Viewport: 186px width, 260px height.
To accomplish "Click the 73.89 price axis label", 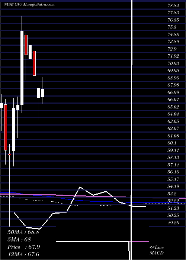I will coord(173,42).
